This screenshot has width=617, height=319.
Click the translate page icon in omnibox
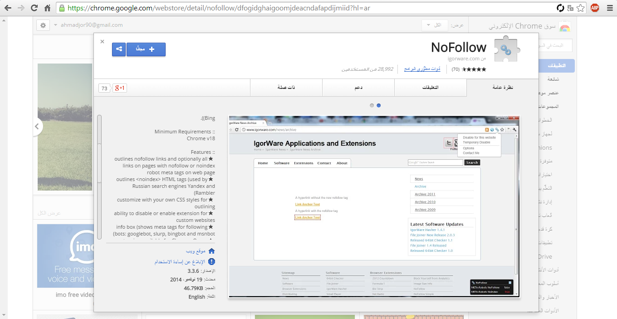(x=570, y=8)
